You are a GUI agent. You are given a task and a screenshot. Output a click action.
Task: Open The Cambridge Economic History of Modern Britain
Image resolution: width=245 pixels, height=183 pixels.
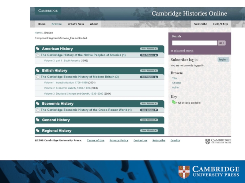point(80,77)
